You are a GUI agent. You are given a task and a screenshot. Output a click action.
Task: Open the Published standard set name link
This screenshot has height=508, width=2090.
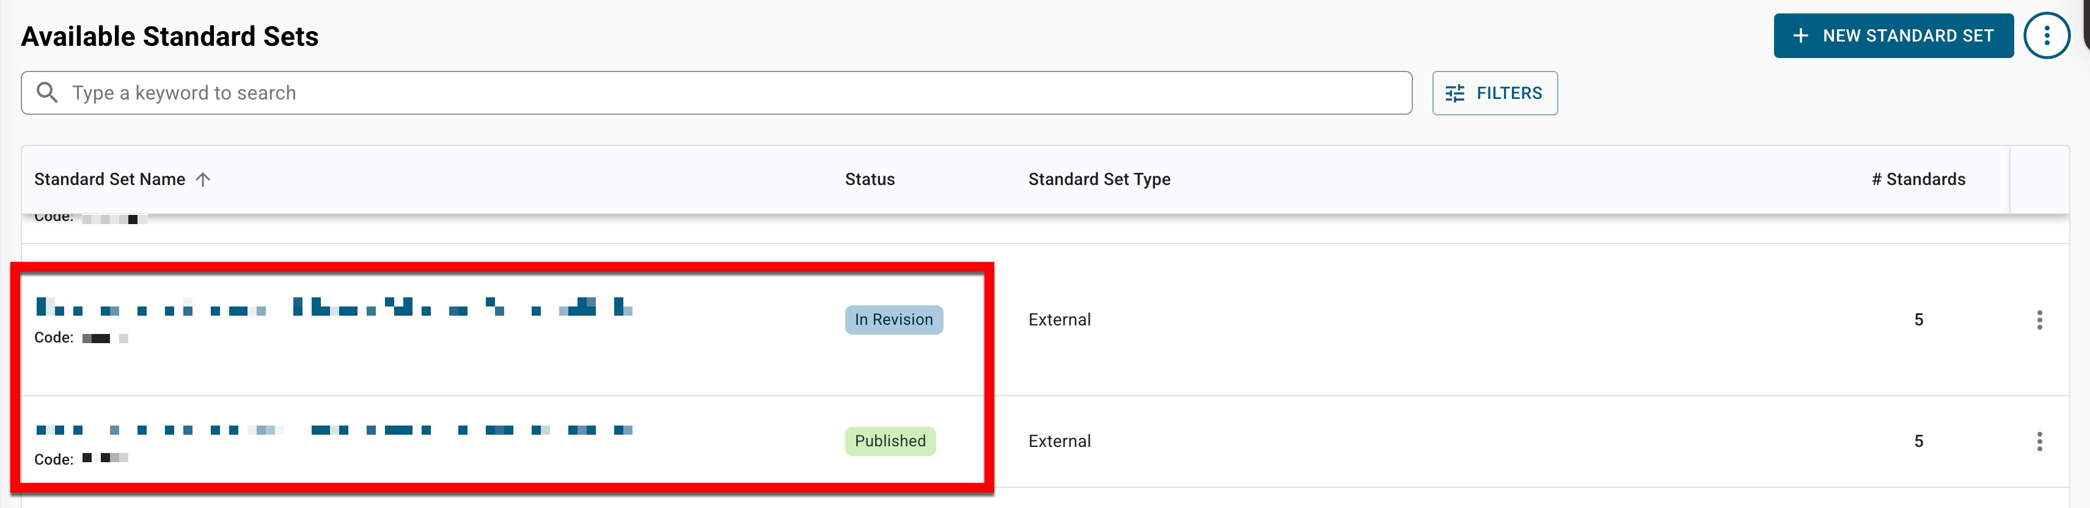coord(332,429)
